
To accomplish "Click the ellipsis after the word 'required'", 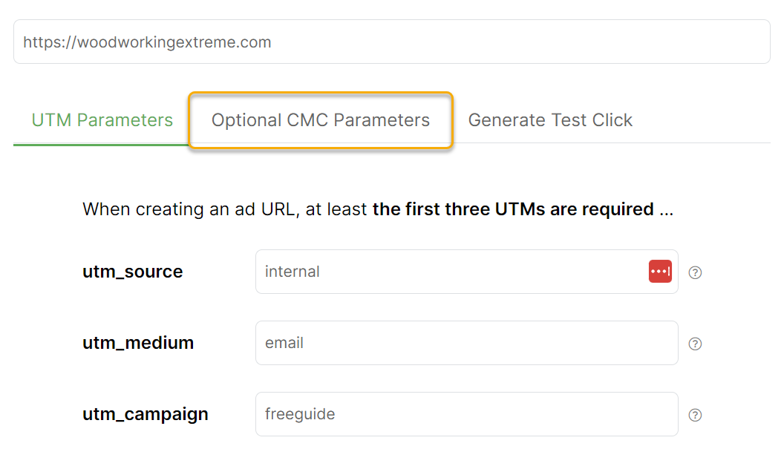I will 666,210.
